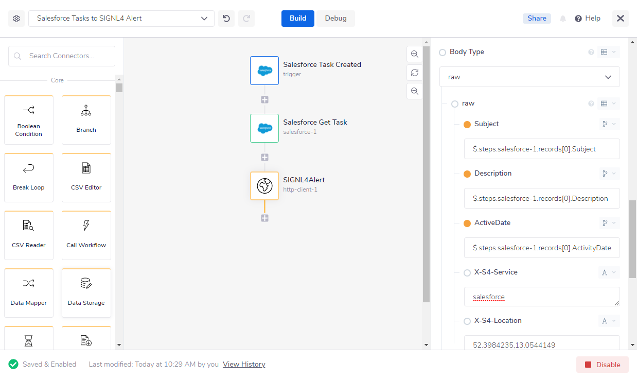The width and height of the screenshot is (637, 379).
Task: Add step after Salesforce Get Task
Action: 264,158
